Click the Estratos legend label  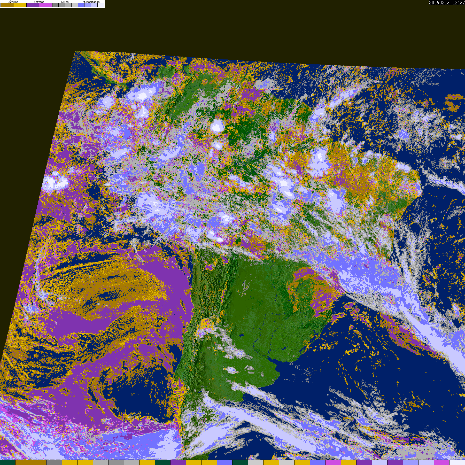39,2
